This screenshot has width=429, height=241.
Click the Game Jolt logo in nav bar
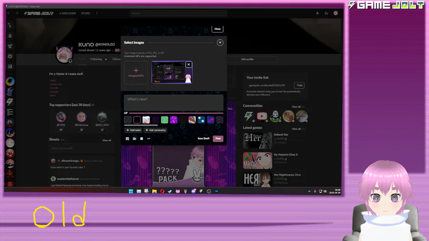click(x=39, y=13)
